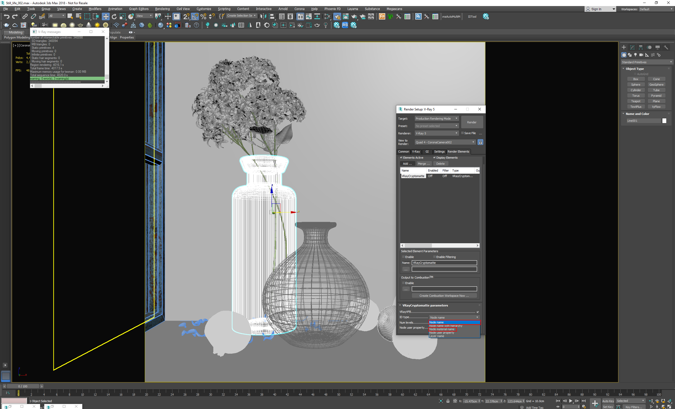Click the Add button in Render Elements
The width and height of the screenshot is (675, 409).
[406, 163]
